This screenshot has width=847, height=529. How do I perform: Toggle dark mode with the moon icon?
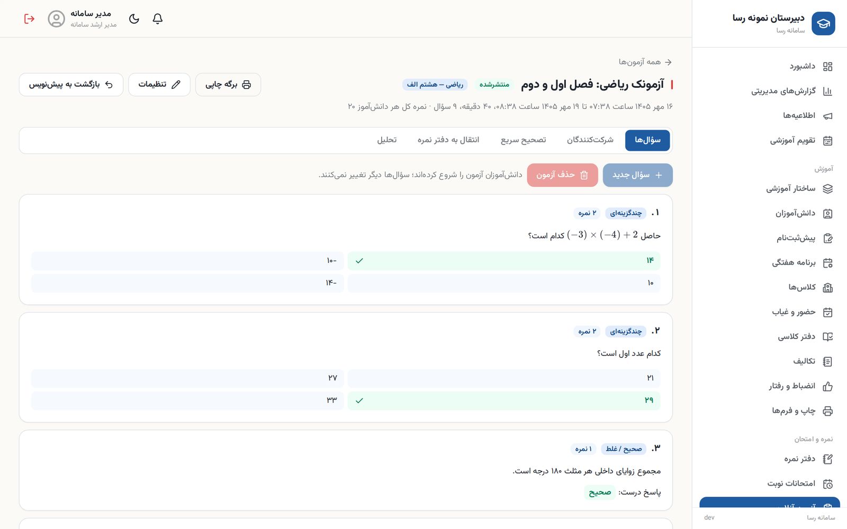coord(134,19)
